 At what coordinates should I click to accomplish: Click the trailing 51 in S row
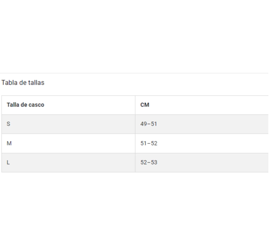pos(154,124)
